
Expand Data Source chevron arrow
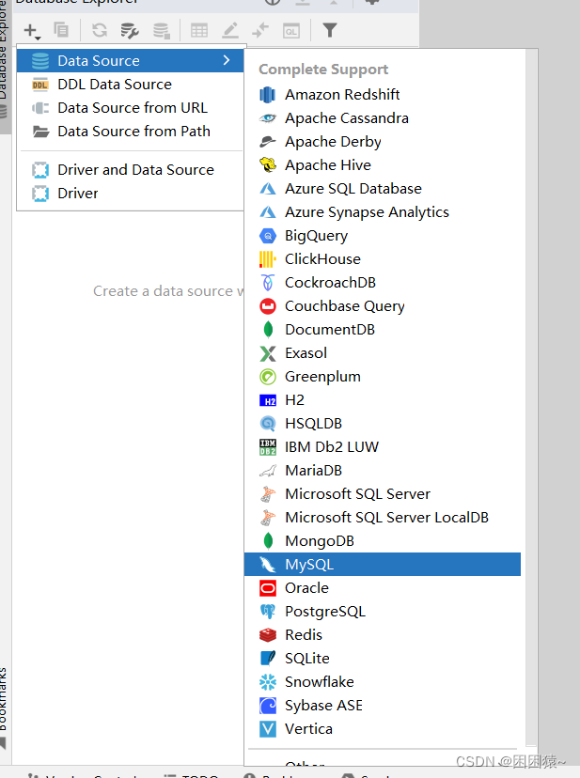(x=227, y=60)
